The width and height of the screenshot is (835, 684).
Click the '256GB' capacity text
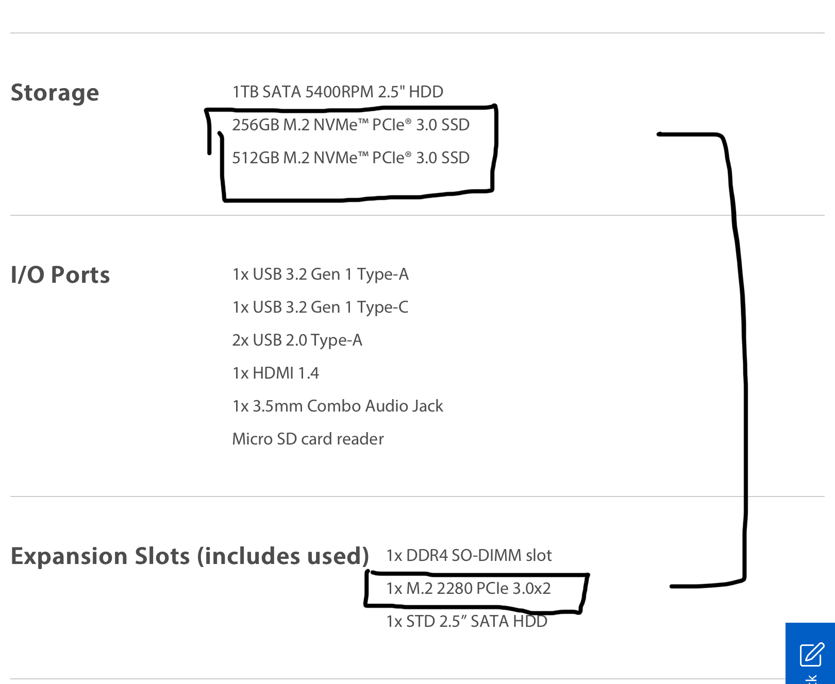point(255,125)
